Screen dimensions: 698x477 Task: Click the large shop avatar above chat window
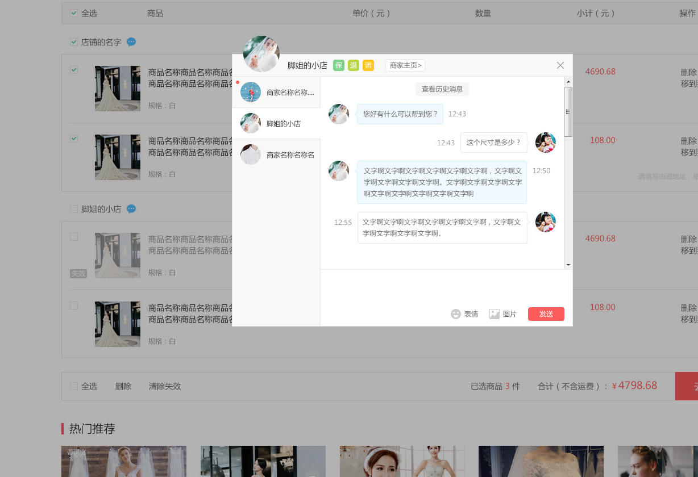261,54
